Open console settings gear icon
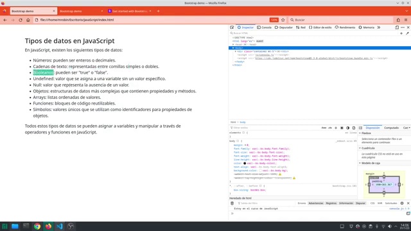 coord(402,203)
